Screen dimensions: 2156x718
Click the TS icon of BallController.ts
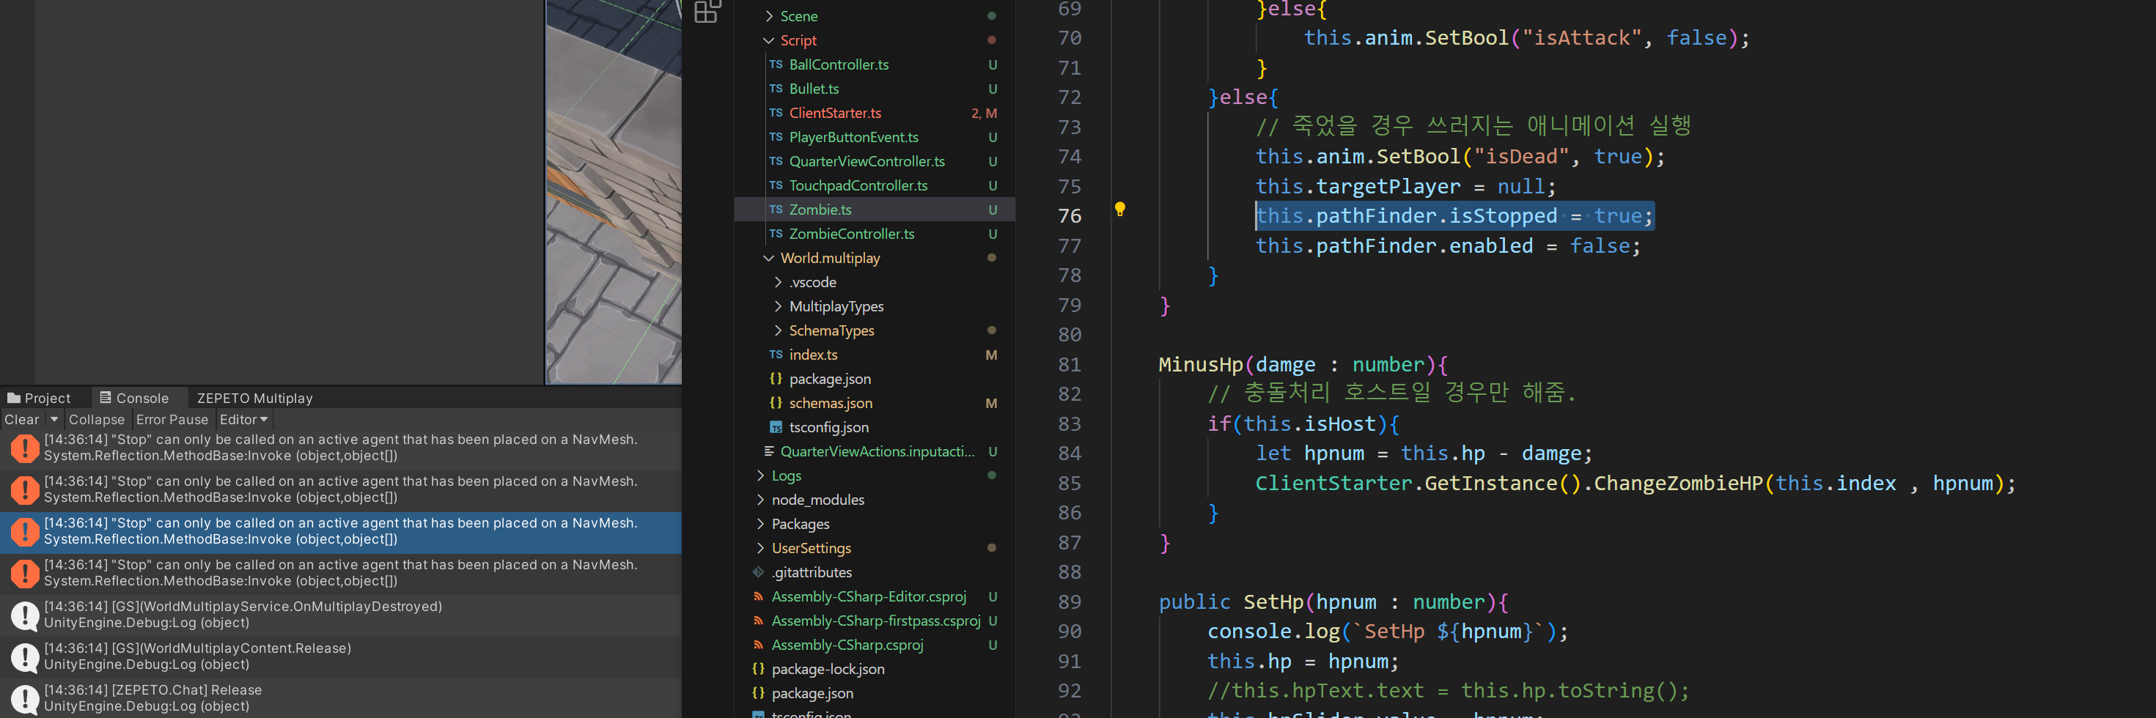point(776,64)
